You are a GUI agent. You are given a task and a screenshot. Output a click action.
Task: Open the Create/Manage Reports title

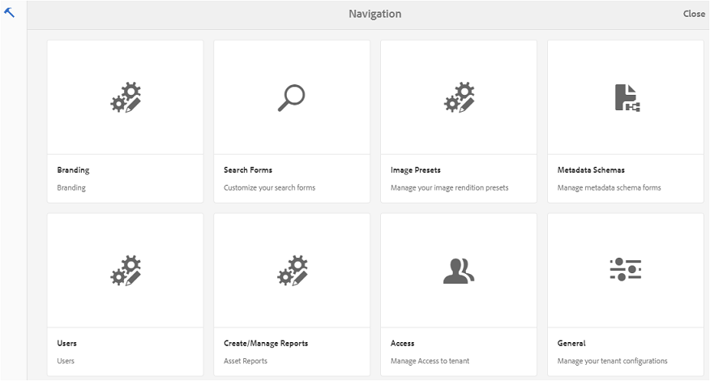pyautogui.click(x=266, y=343)
